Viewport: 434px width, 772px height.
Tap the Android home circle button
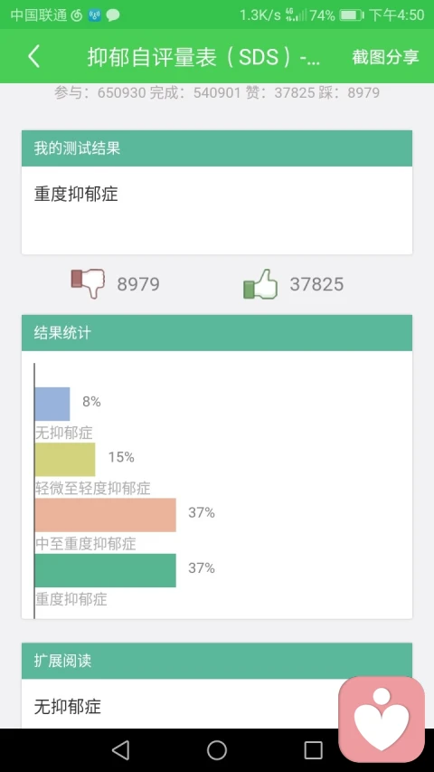point(216,750)
